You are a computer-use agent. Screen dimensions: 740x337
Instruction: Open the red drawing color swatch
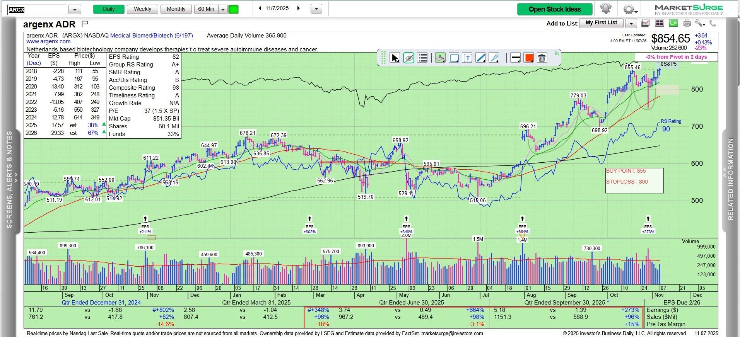529,58
